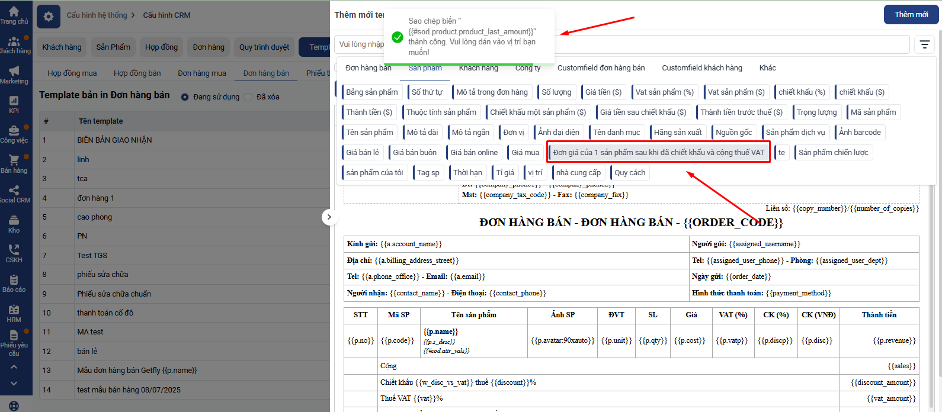This screenshot has width=942, height=412.
Task: Switch to the Hợp đồng mua tab
Action: point(72,73)
